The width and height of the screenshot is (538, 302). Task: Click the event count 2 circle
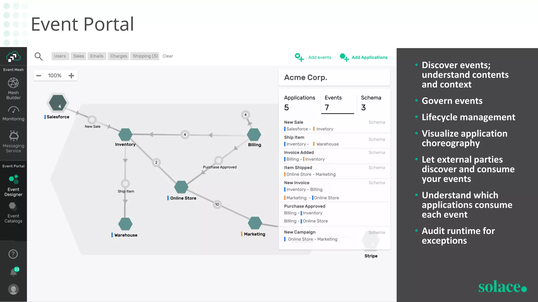click(156, 163)
